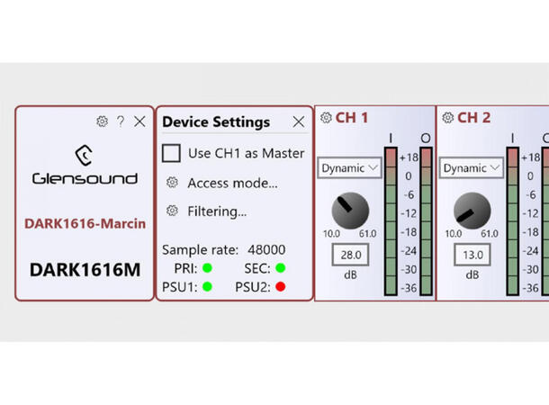
Task: Open CH 2 settings gear
Action: pyautogui.click(x=448, y=118)
